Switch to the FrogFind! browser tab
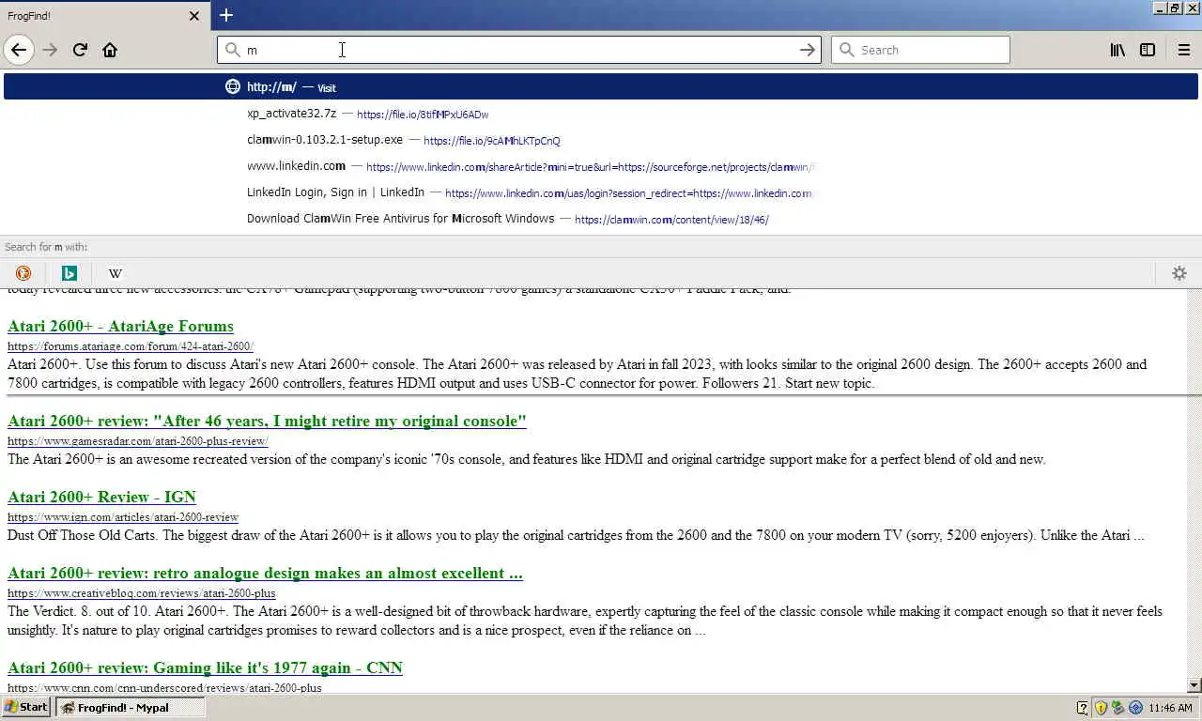The image size is (1202, 721). click(105, 16)
